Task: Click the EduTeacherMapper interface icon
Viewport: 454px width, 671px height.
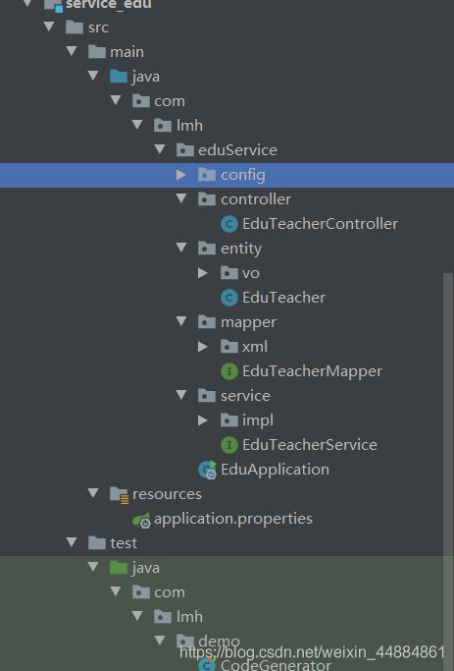Action: [228, 371]
